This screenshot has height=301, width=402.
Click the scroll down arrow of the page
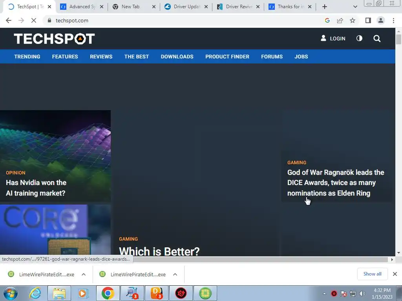coord(398,253)
